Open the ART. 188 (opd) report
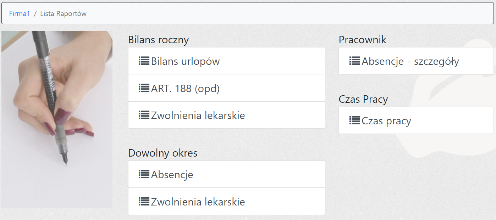This screenshot has width=496, height=220. (185, 88)
